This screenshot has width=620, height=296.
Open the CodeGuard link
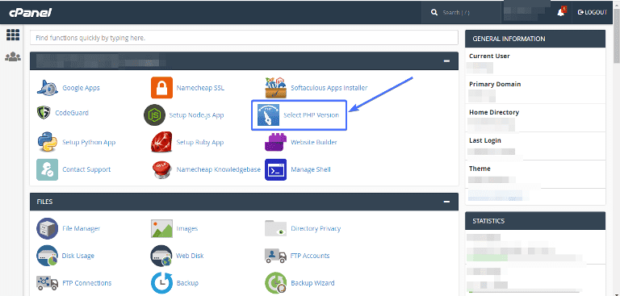72,113
